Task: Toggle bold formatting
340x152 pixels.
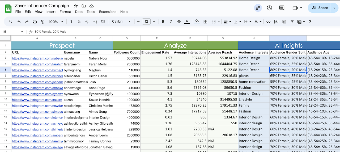Action: pyautogui.click(x=163, y=22)
